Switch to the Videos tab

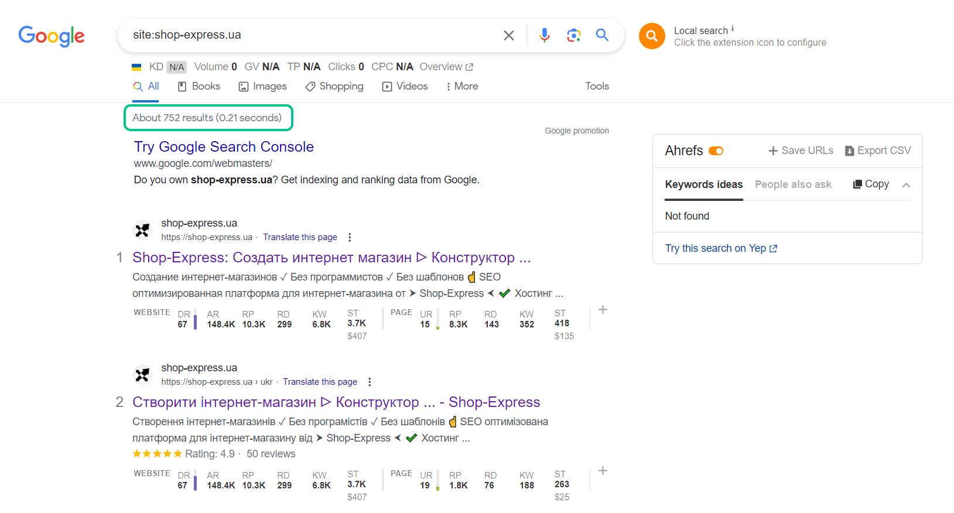(405, 86)
